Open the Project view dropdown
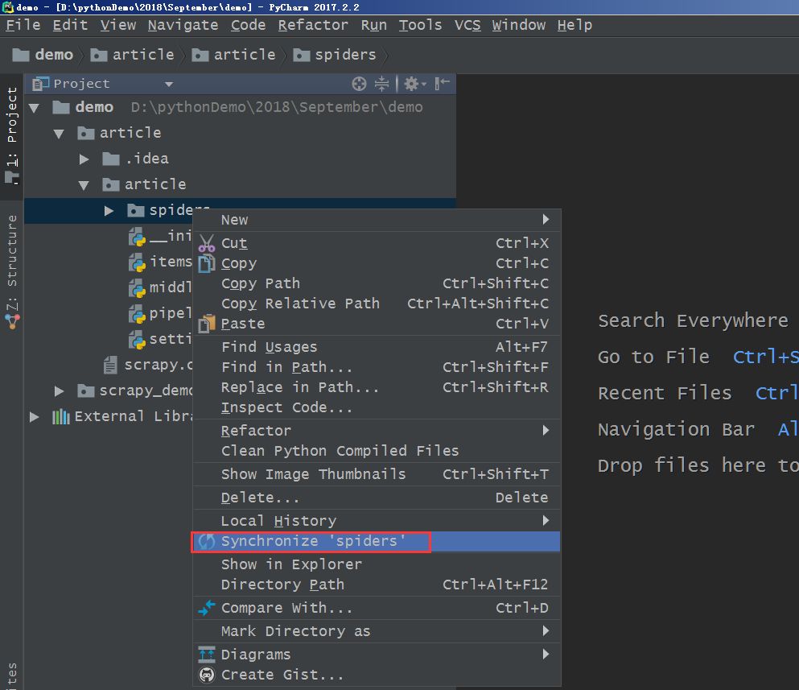 [169, 85]
